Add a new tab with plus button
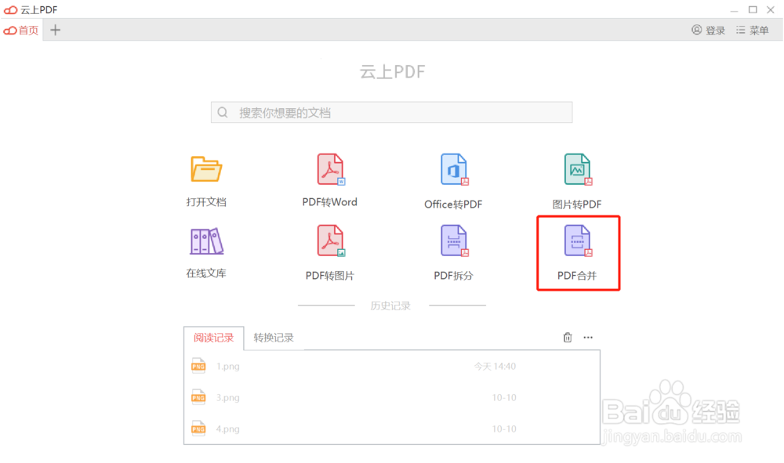Image resolution: width=784 pixels, height=463 pixels. [56, 30]
